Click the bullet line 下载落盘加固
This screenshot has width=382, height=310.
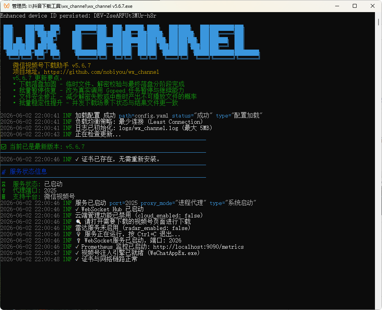(x=99, y=84)
